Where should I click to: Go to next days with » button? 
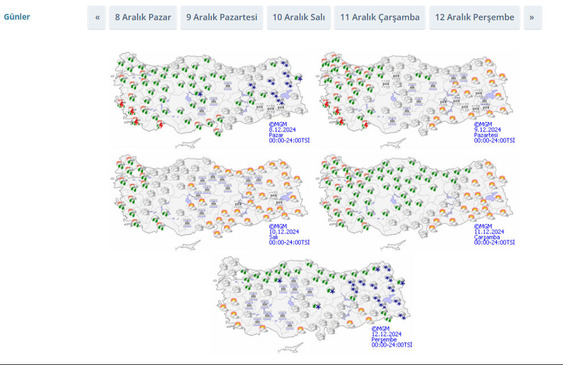(x=532, y=18)
